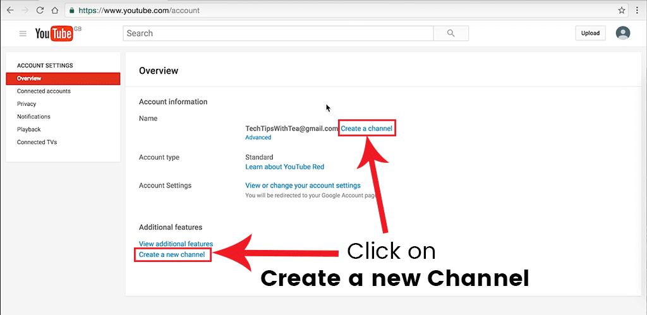Click the Create a channel link
647x315 pixels.
pos(366,129)
